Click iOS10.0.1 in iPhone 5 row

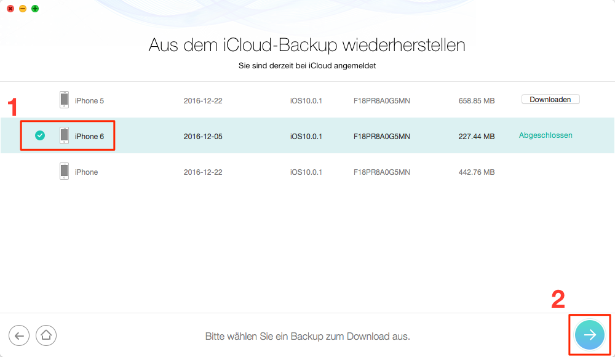click(306, 101)
